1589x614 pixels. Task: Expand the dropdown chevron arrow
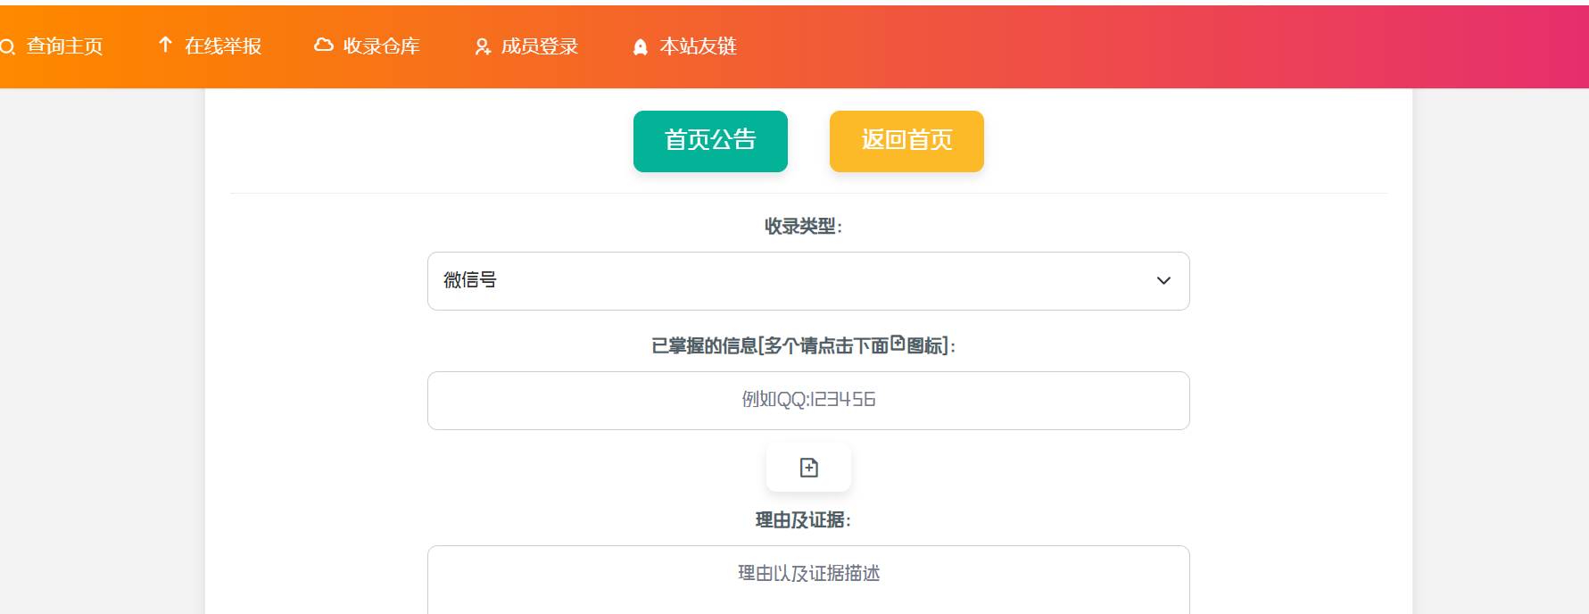[1163, 280]
